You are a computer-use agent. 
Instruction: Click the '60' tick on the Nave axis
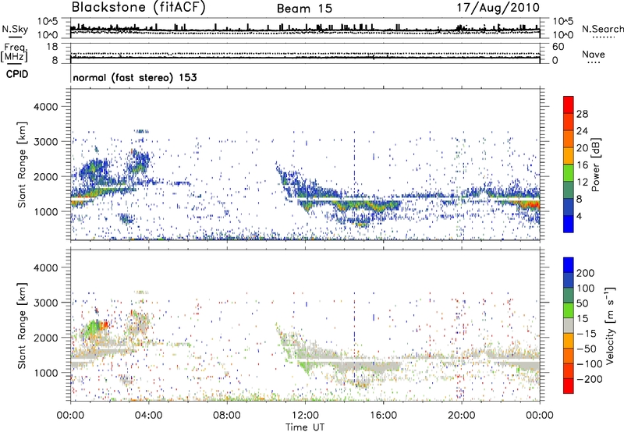pos(558,47)
